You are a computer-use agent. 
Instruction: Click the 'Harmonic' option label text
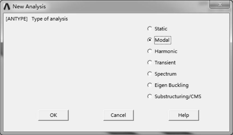(x=166, y=51)
